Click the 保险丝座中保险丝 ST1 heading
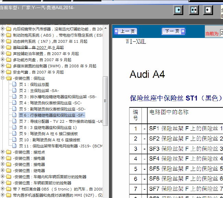 coord(176,98)
